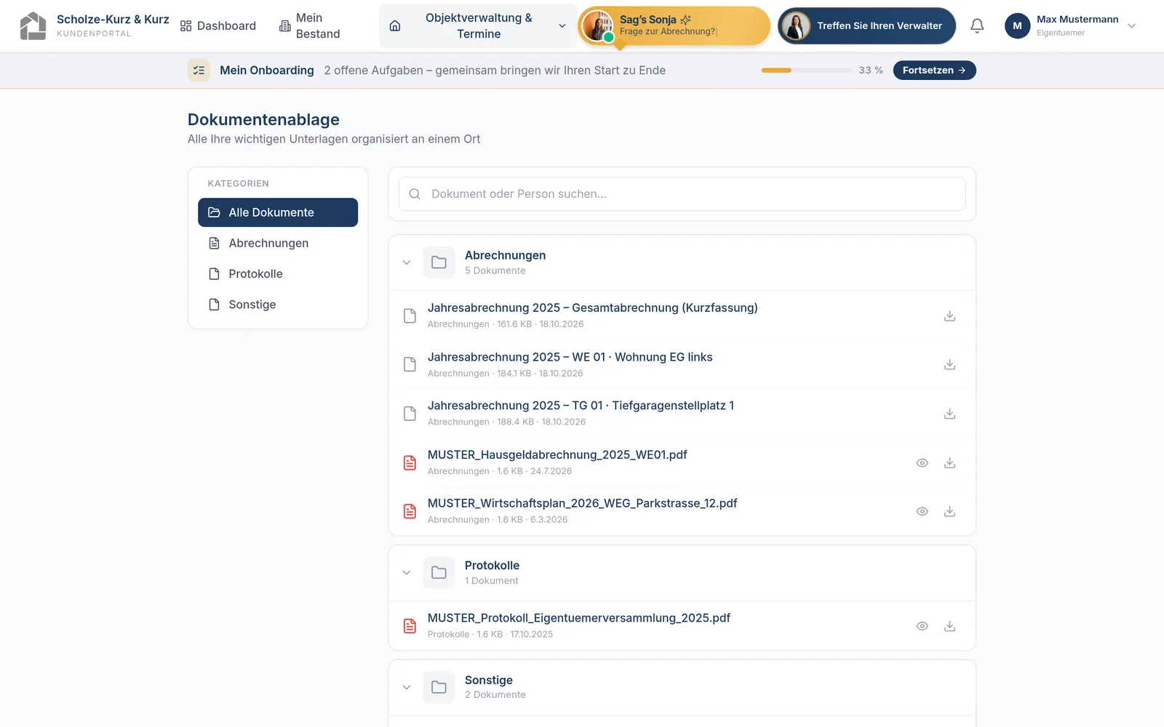Click the Mein Onboarding title link
The width and height of the screenshot is (1164, 727).
click(x=267, y=71)
